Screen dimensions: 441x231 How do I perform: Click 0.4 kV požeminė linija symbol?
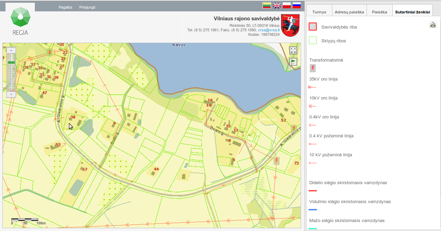313,144
